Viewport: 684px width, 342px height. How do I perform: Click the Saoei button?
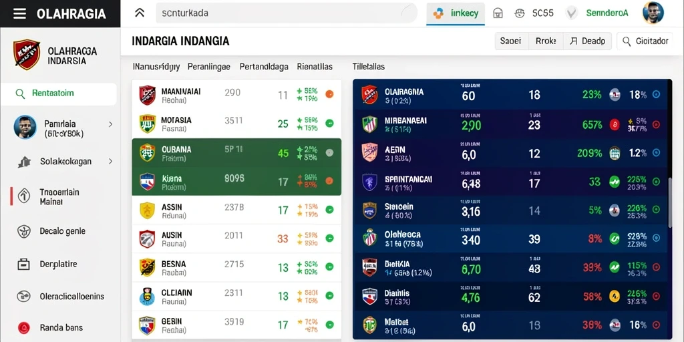point(511,41)
